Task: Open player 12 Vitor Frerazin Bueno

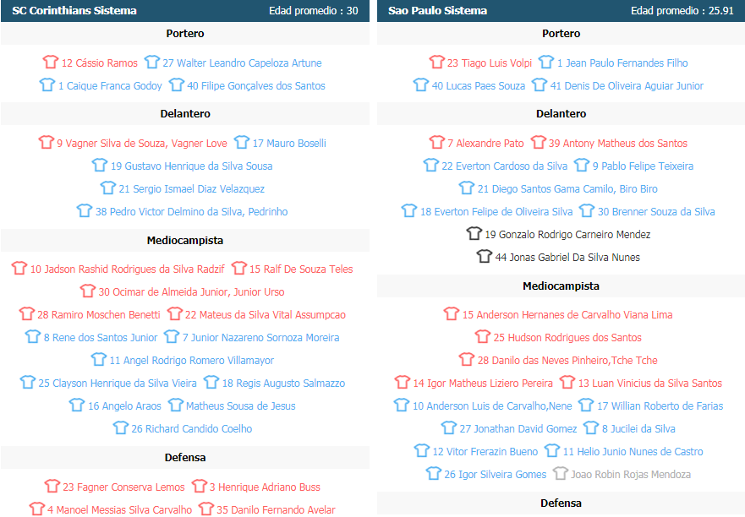Action: coord(485,451)
